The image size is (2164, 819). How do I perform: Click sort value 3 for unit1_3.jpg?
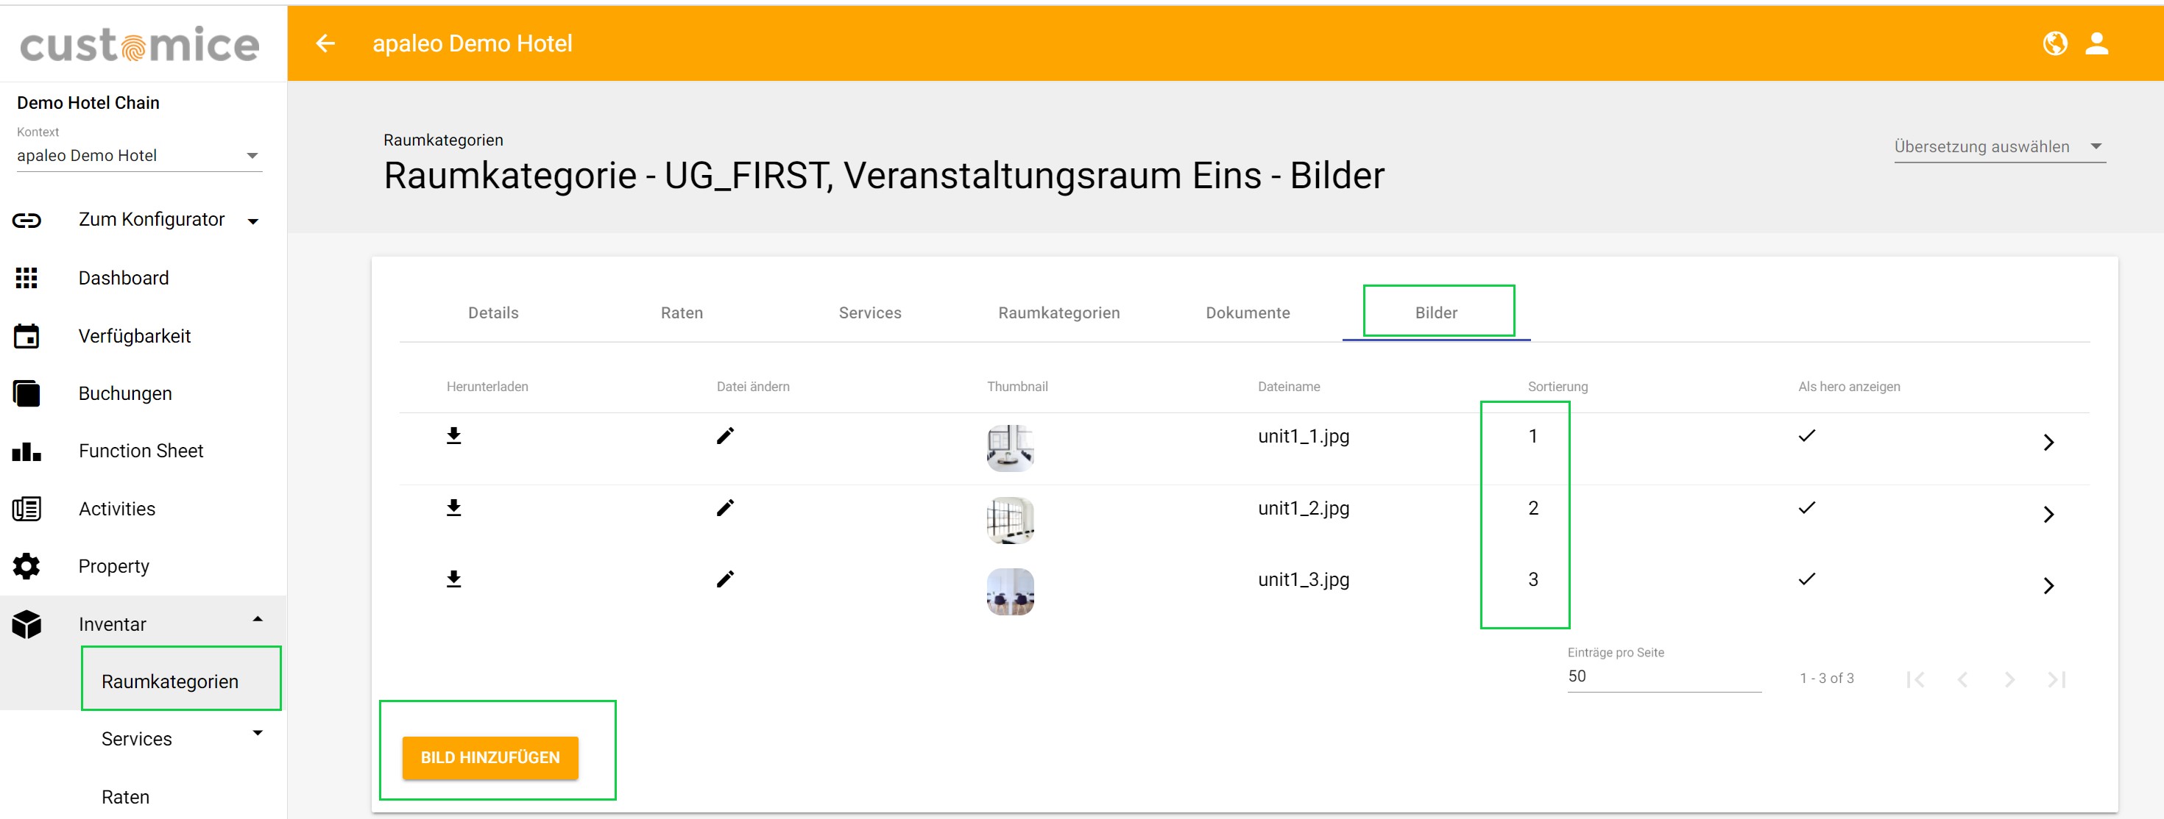[x=1533, y=580]
